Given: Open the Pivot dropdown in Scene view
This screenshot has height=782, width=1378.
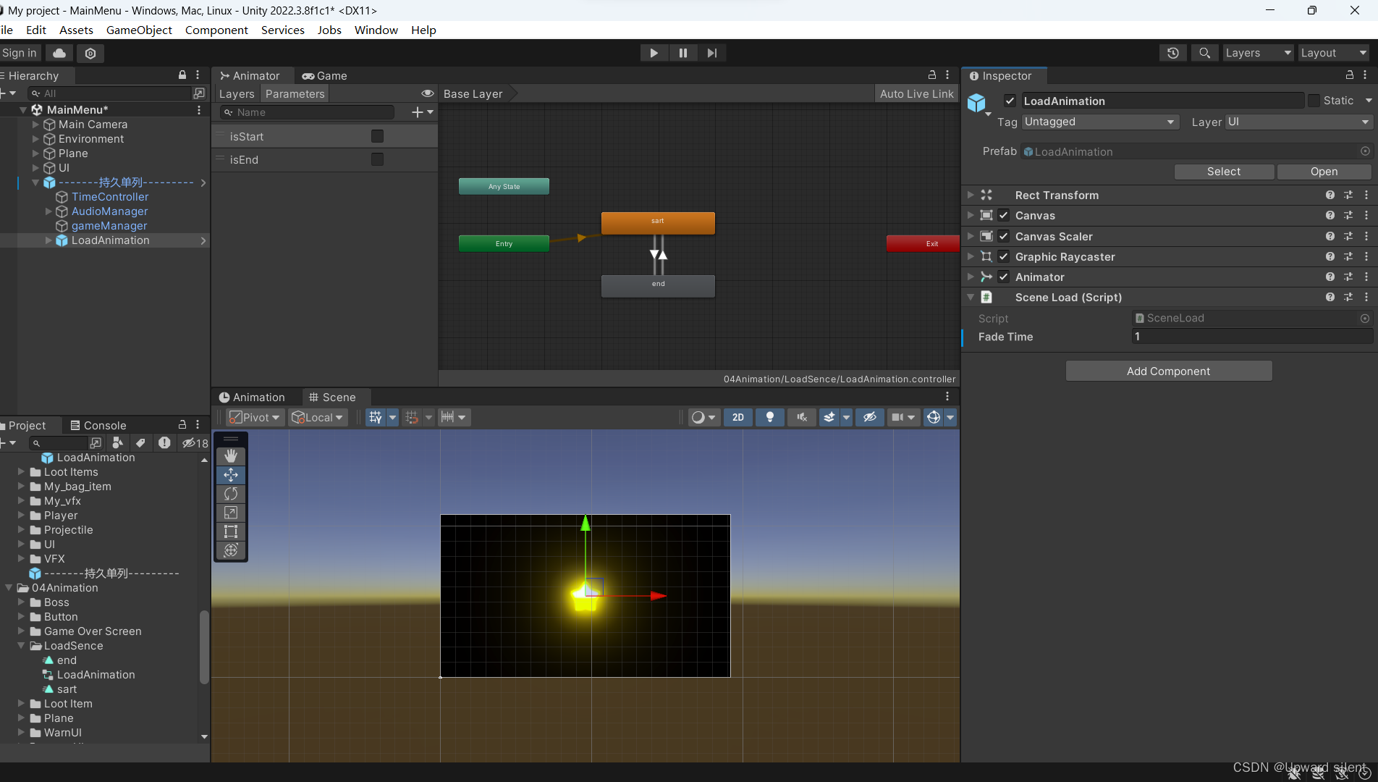Looking at the screenshot, I should click(x=254, y=417).
